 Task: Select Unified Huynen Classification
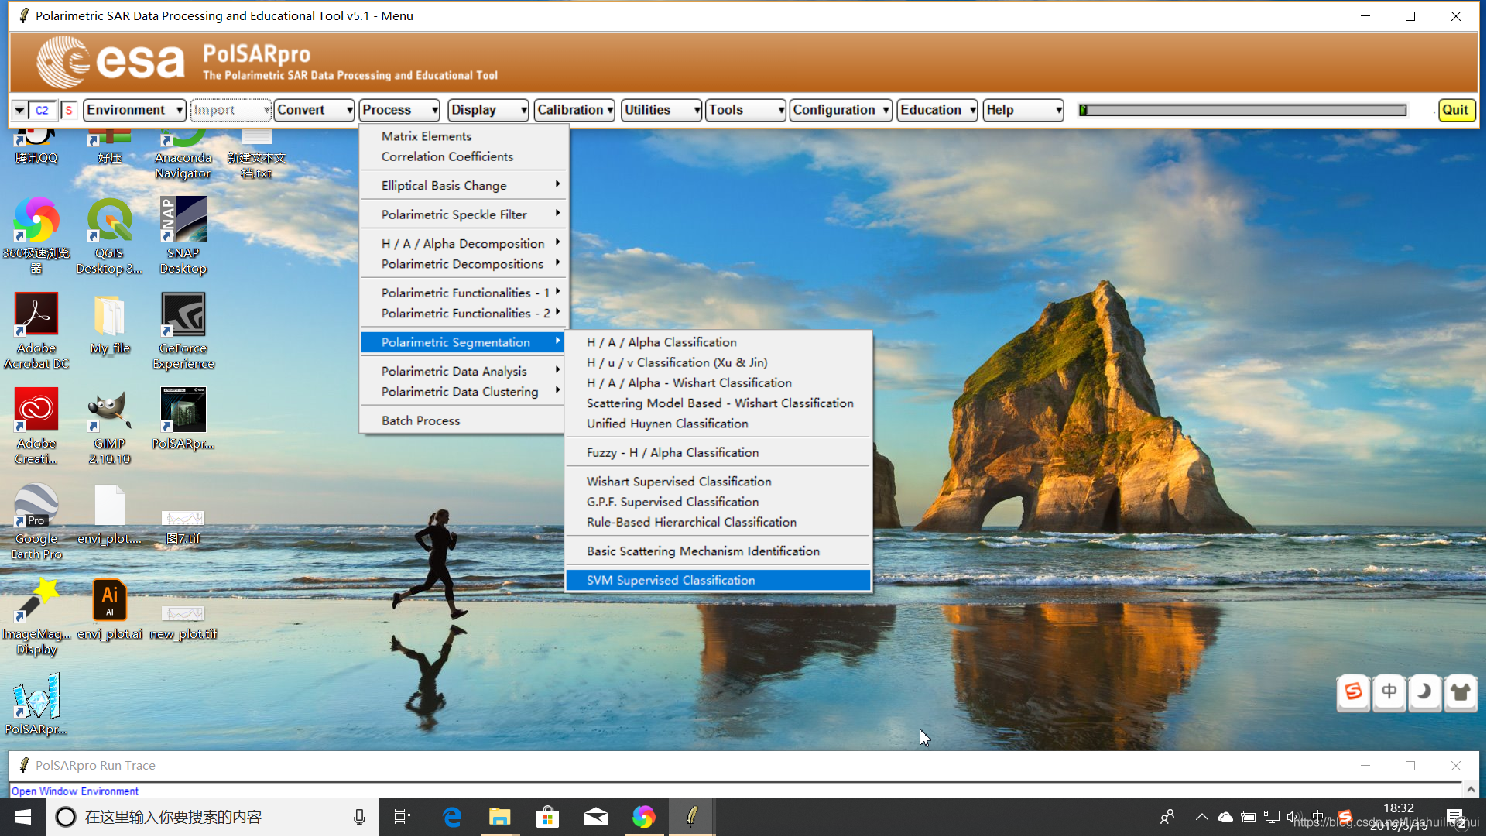point(666,423)
